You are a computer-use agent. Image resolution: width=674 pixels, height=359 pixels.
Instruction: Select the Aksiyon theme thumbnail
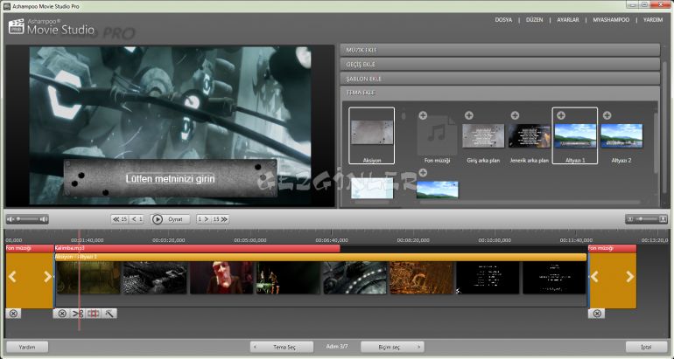point(372,135)
